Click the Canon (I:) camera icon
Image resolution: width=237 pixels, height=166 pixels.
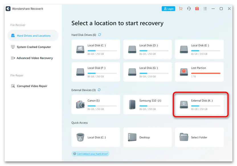pos(80,105)
